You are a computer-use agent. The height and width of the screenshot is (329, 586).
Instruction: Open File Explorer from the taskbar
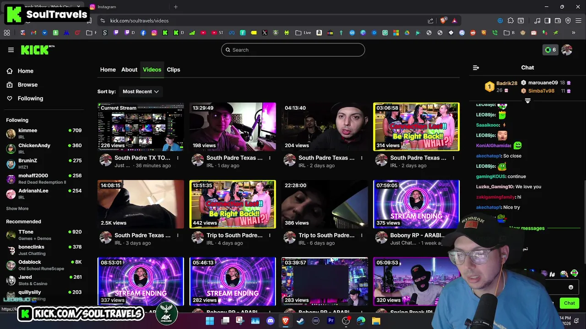click(x=376, y=321)
